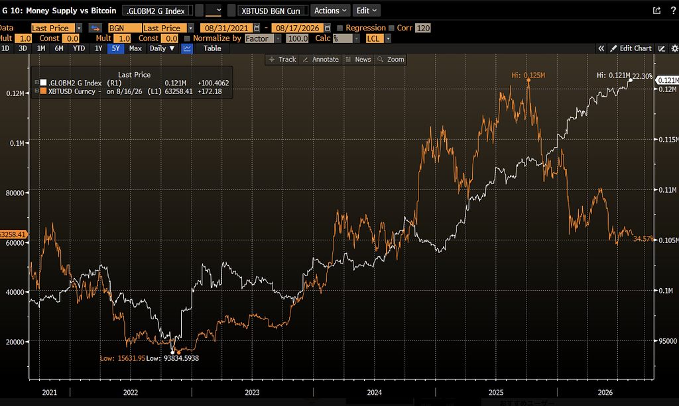The width and height of the screenshot is (679, 406).
Task: Click the end date 08/17/2026 field
Action: [297, 28]
